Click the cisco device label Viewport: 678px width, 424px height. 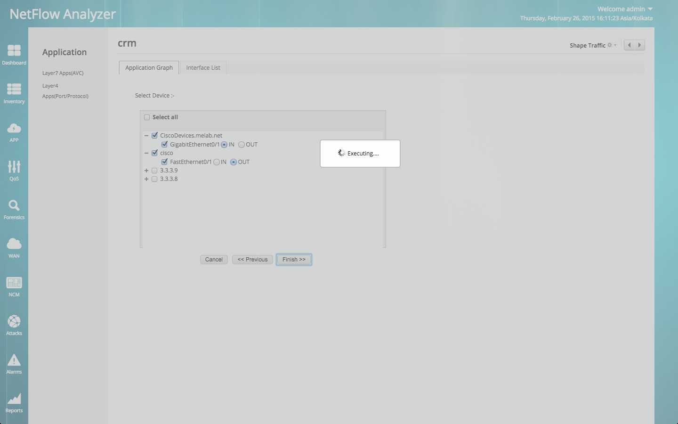pyautogui.click(x=167, y=153)
